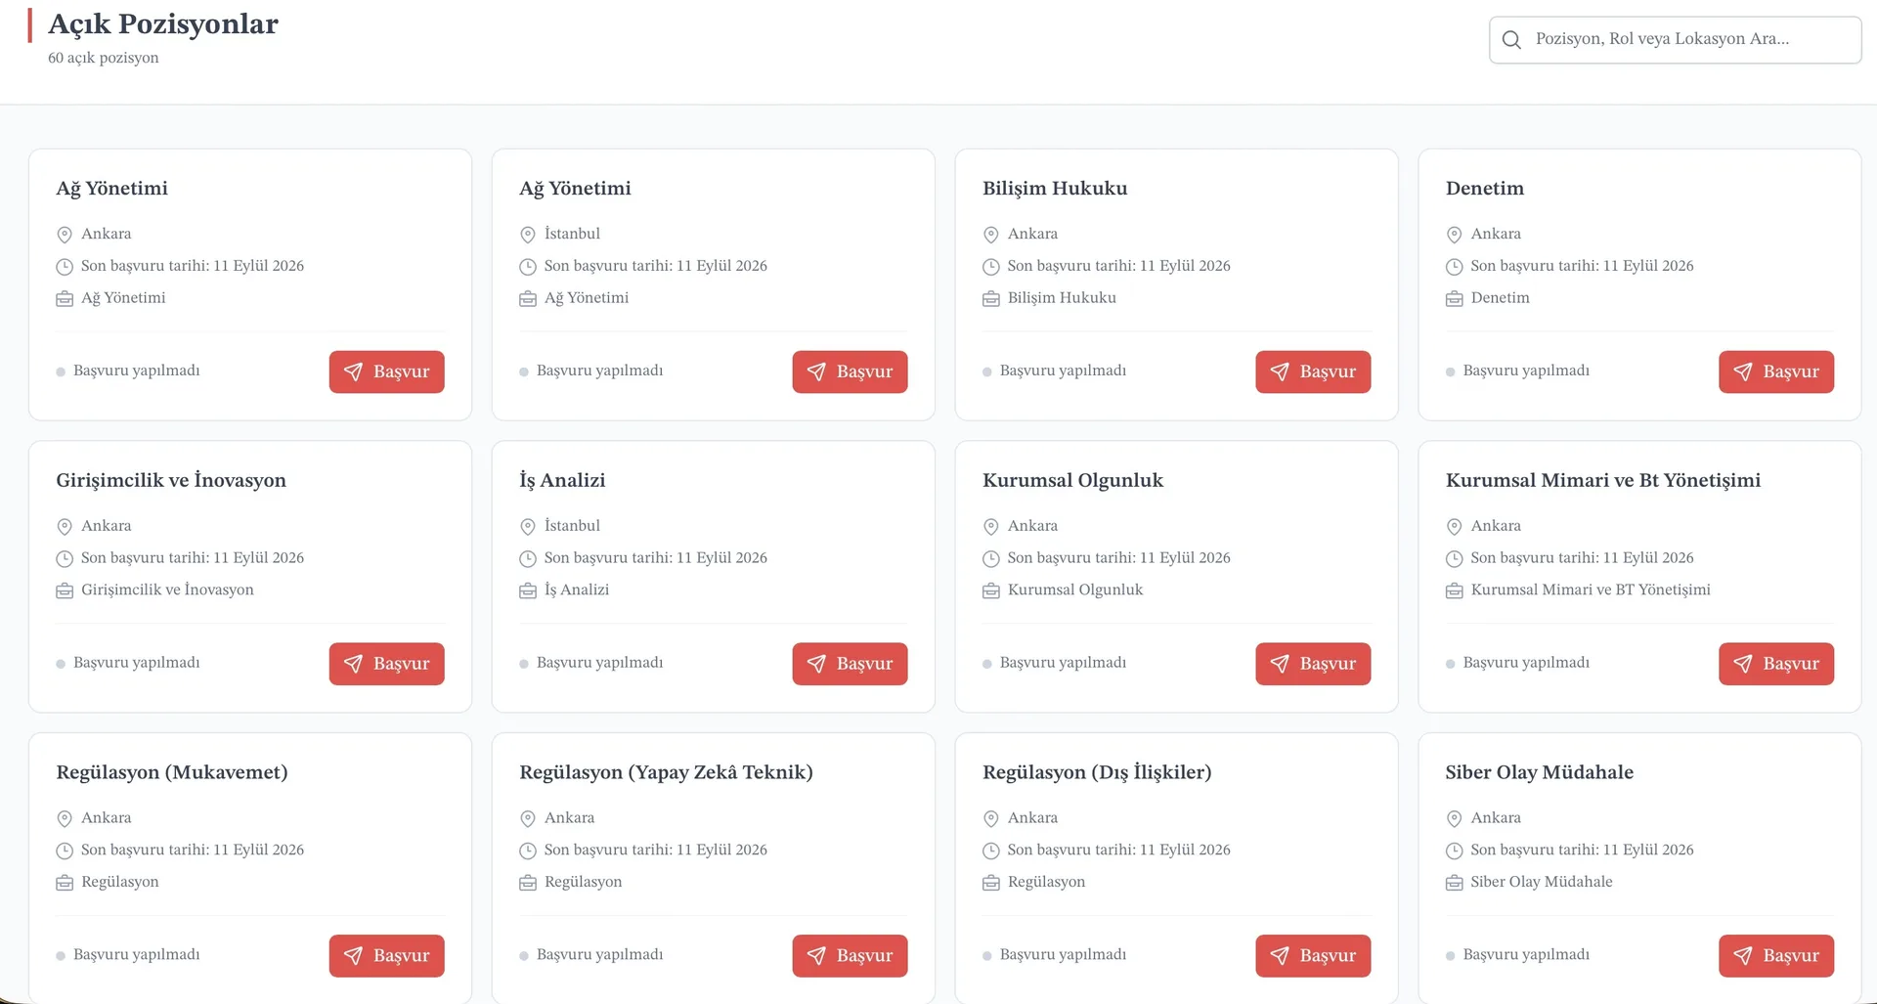
Task: Apply to Ağ Yönetimi Ankara position
Action: pos(386,371)
